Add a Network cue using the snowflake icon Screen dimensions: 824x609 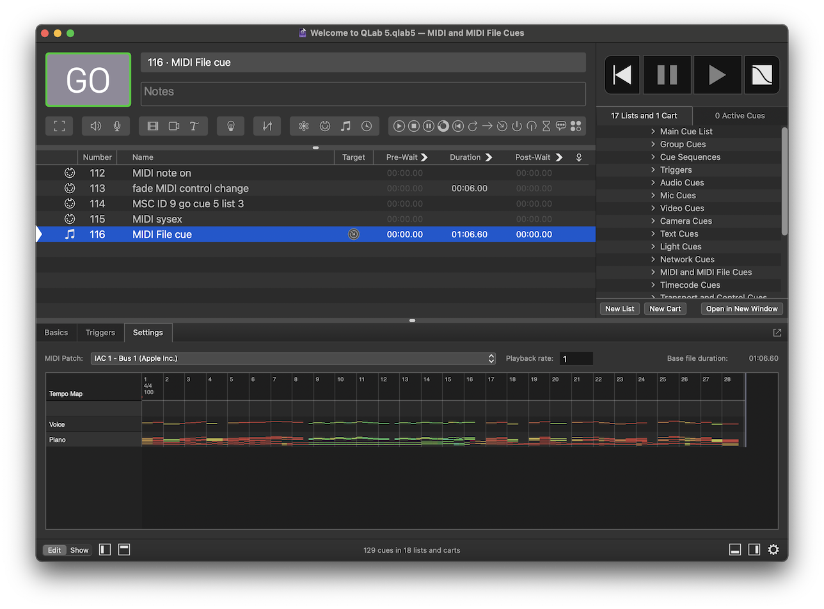(303, 125)
